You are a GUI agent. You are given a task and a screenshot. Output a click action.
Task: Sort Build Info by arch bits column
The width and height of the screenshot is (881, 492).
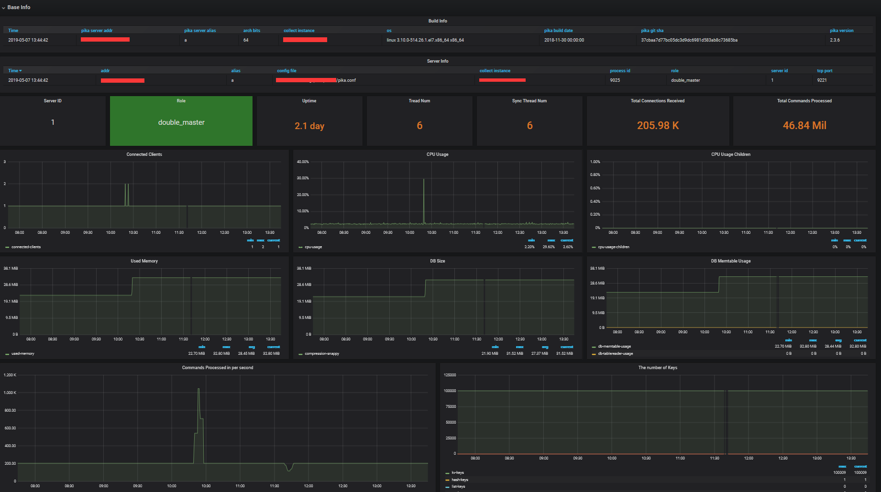(x=252, y=31)
